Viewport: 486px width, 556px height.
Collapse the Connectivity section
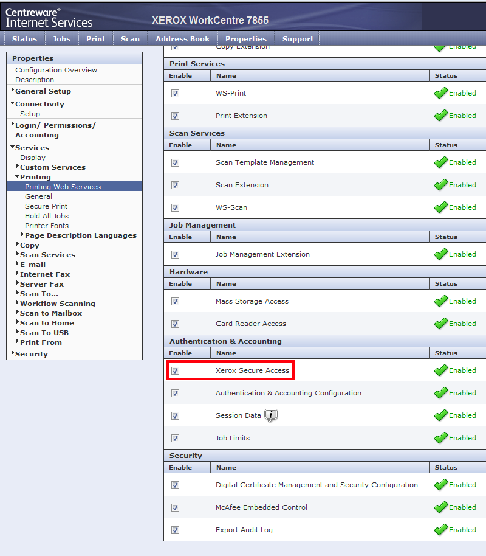[12, 103]
